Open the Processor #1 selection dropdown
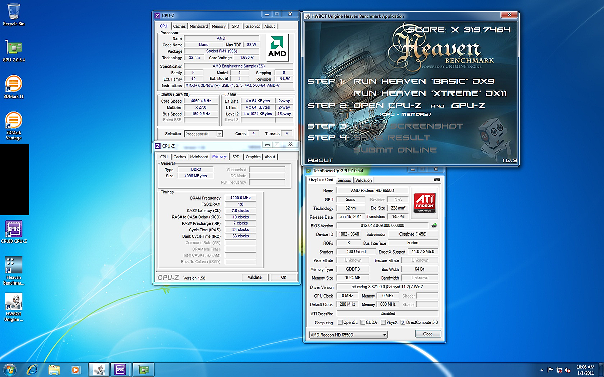The width and height of the screenshot is (604, 377). tap(203, 134)
